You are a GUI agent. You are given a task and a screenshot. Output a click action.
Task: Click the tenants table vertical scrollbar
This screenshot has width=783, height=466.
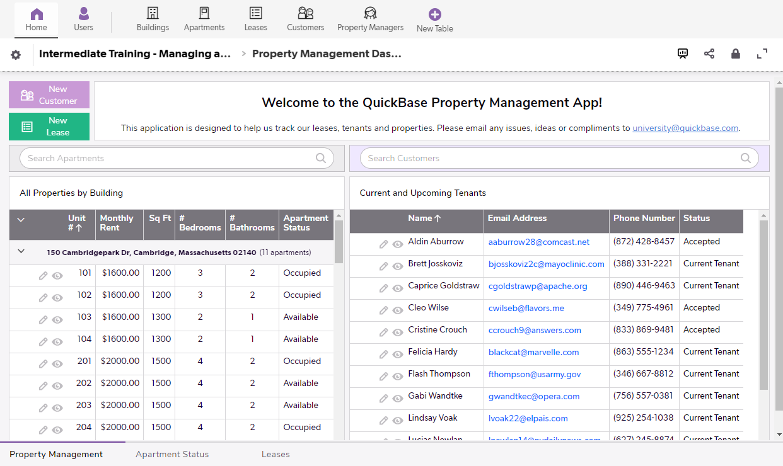[763, 305]
